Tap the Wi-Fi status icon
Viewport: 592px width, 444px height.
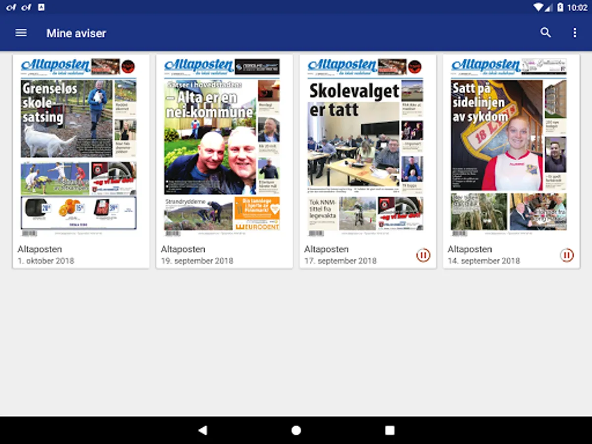tap(539, 7)
